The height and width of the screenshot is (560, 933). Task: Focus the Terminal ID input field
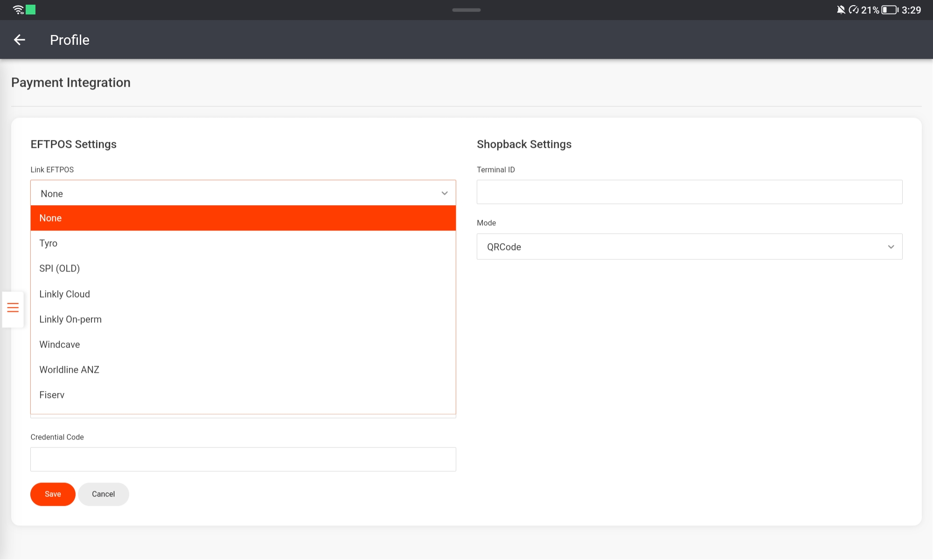click(x=689, y=192)
